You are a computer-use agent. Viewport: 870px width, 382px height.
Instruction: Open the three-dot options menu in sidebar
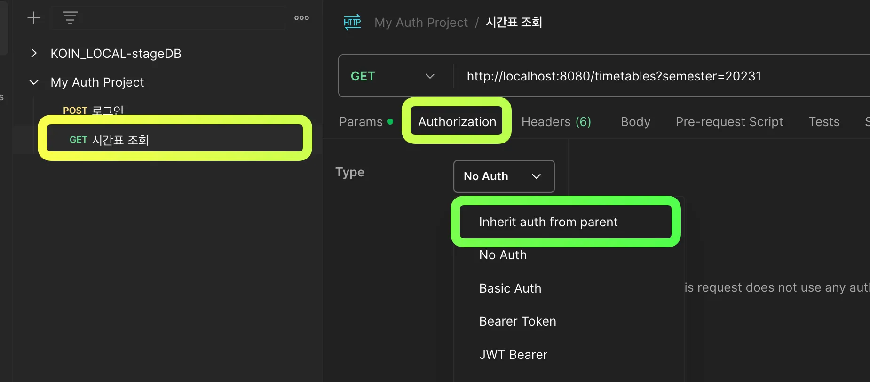[301, 18]
